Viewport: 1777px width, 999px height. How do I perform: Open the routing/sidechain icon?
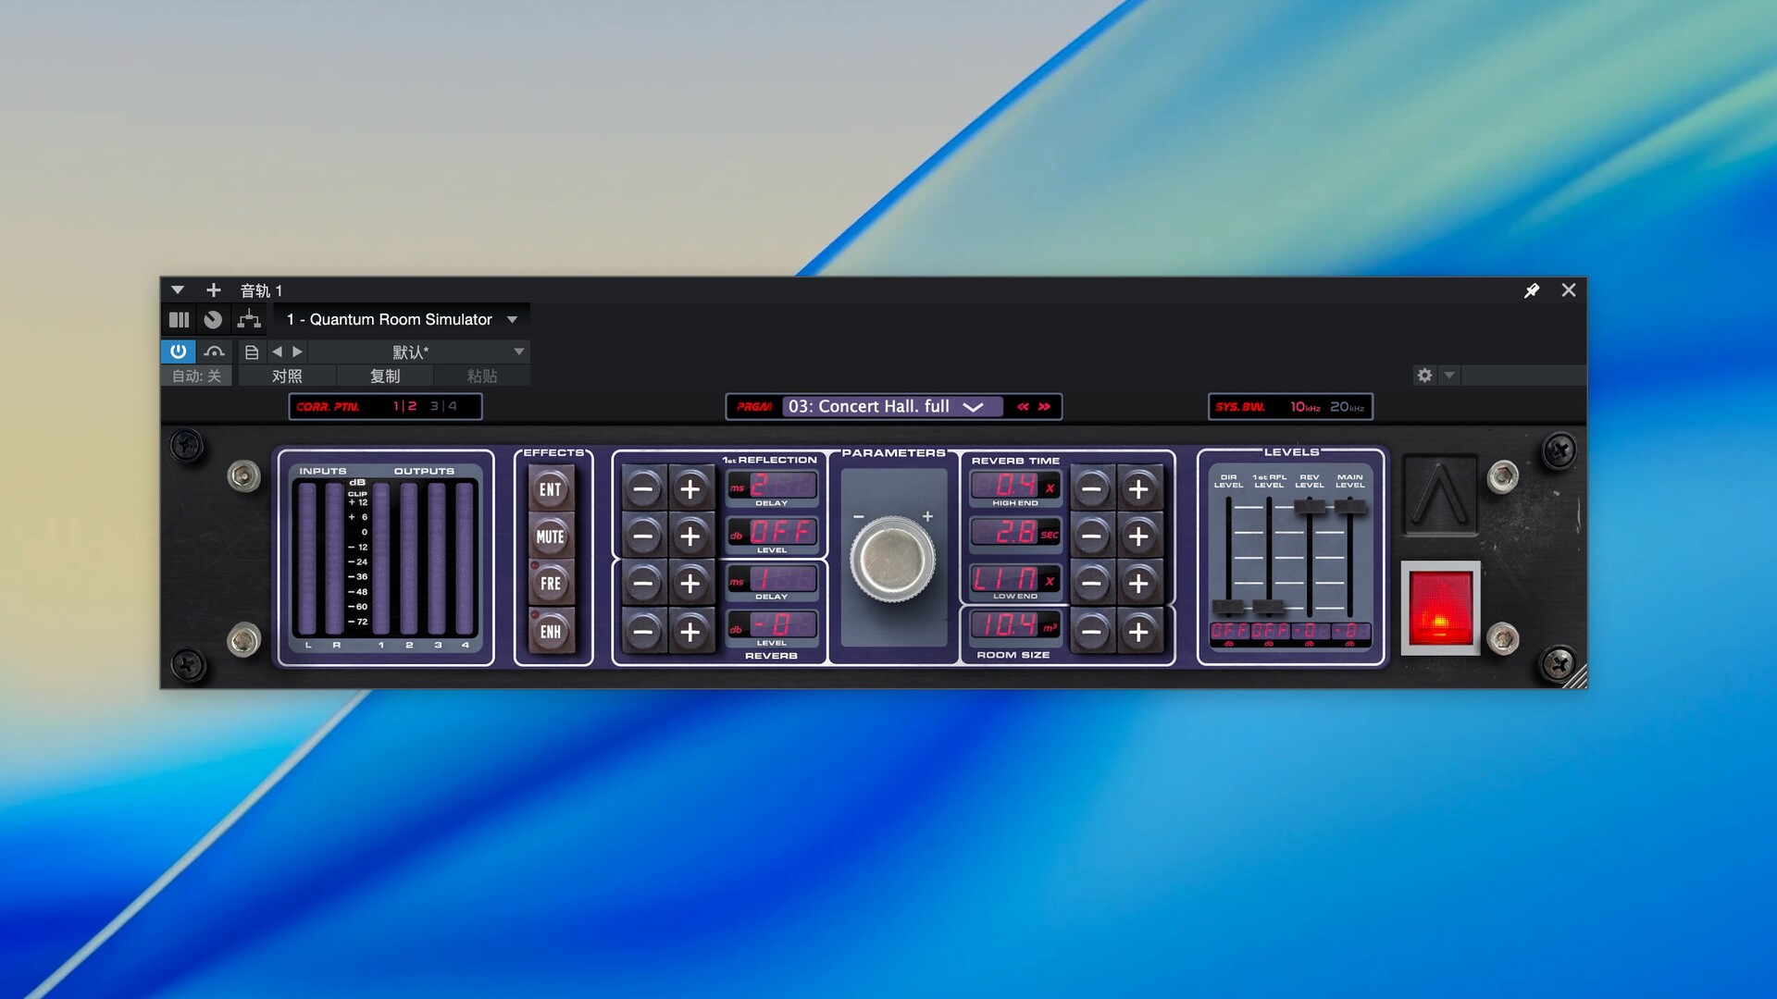pos(249,320)
